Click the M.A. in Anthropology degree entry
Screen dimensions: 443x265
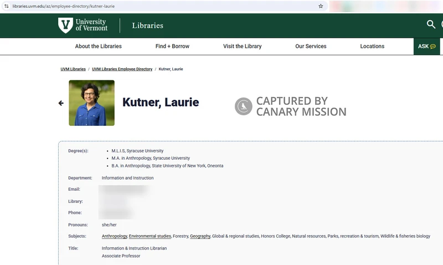coord(151,158)
